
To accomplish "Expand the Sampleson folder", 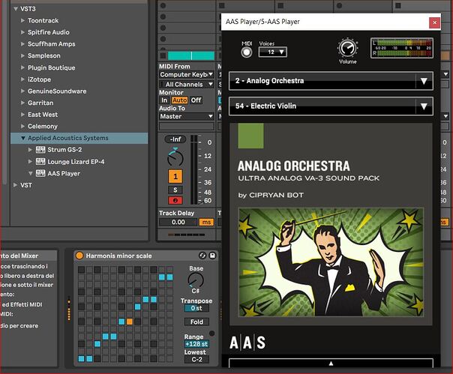I will tap(22, 55).
